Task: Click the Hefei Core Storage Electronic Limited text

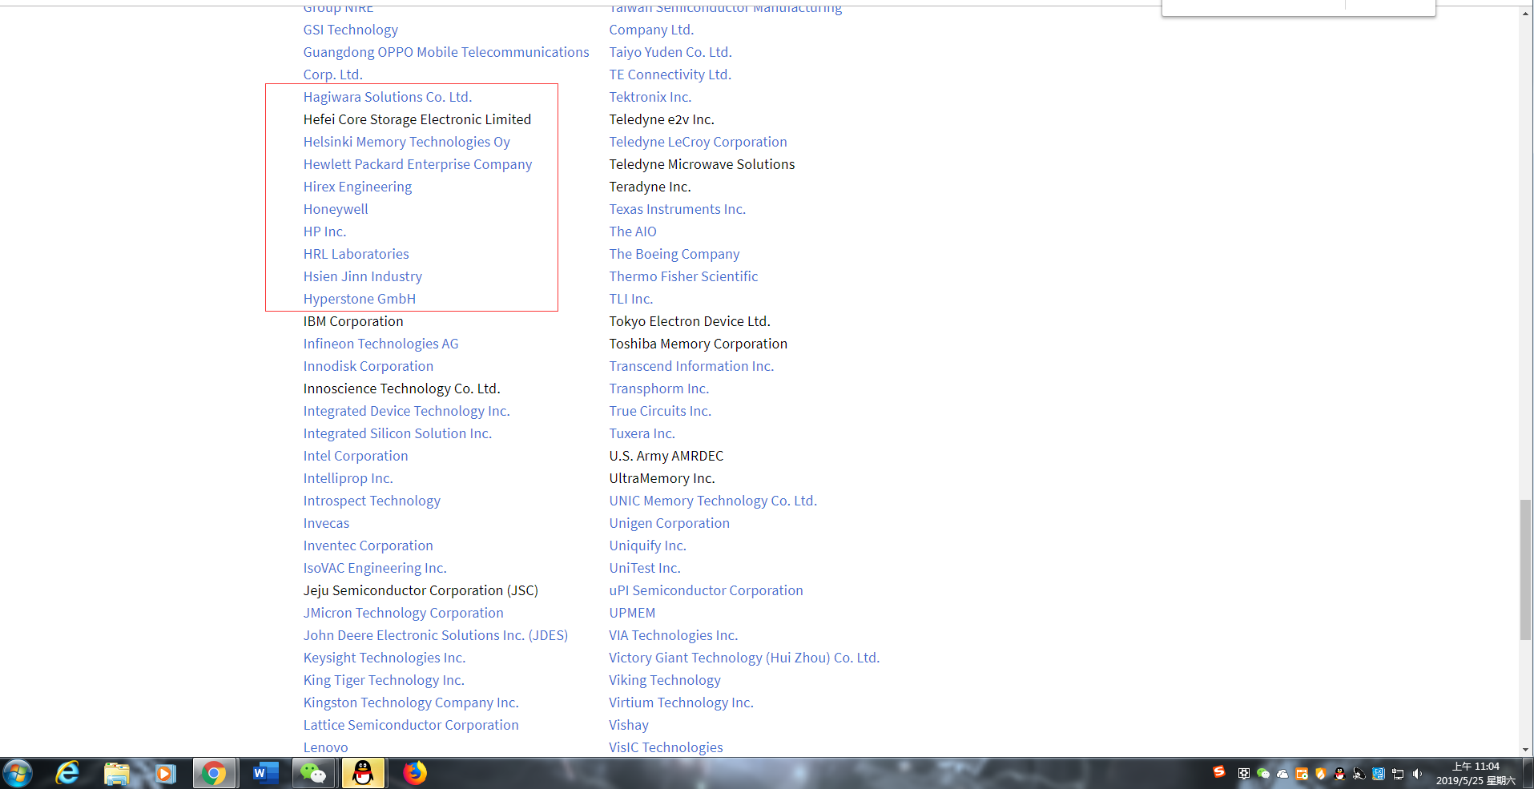Action: (x=417, y=119)
